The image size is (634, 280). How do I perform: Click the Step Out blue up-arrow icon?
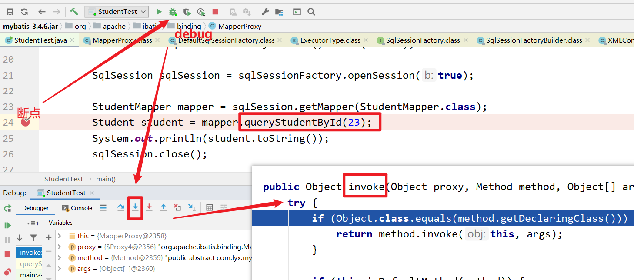tap(164, 208)
